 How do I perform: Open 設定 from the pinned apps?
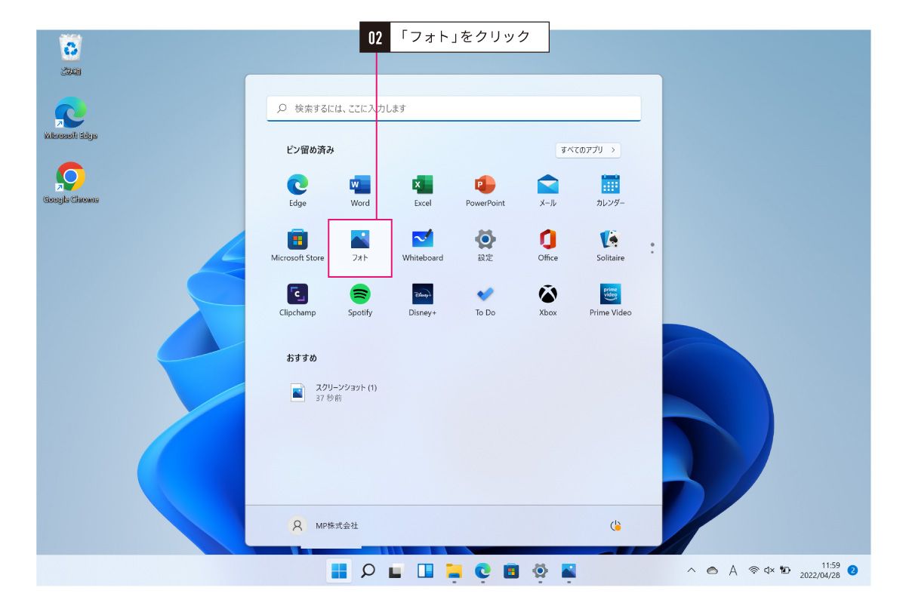click(485, 246)
